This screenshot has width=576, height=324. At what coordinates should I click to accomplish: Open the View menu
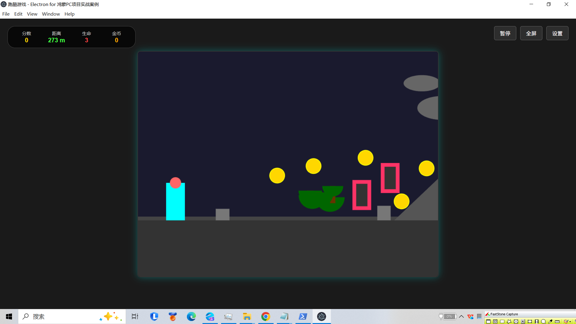(32, 14)
